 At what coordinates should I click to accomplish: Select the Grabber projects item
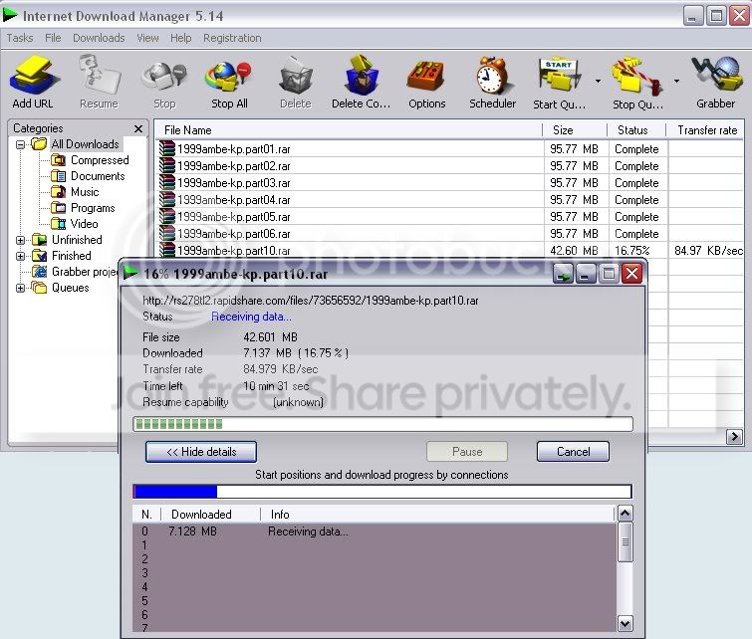[85, 272]
